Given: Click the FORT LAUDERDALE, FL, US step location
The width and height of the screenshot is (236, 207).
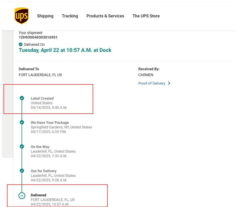Looking at the screenshot, I should coord(53,200).
